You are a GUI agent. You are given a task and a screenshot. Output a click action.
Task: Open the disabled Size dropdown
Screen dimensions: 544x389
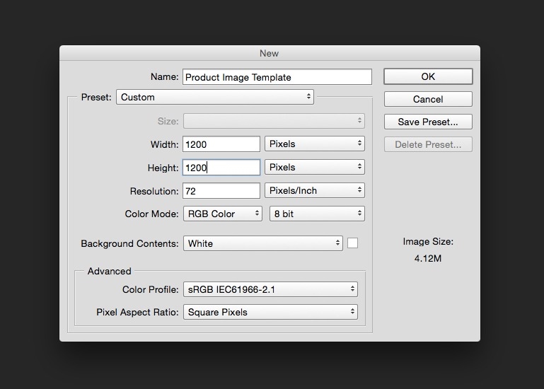(274, 121)
